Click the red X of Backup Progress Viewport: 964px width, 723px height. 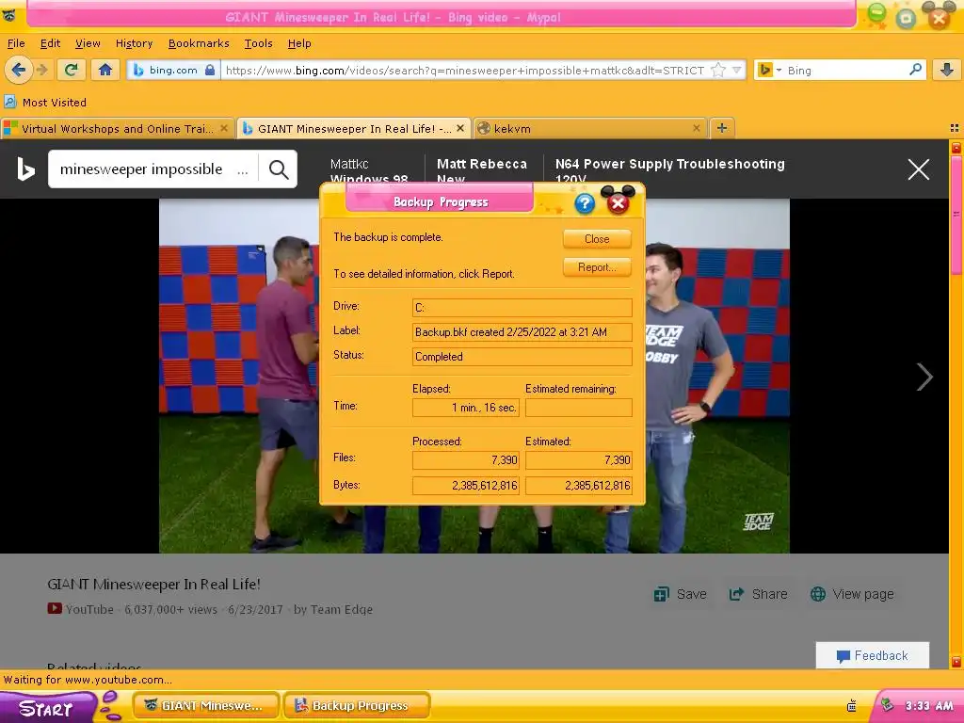[618, 204]
